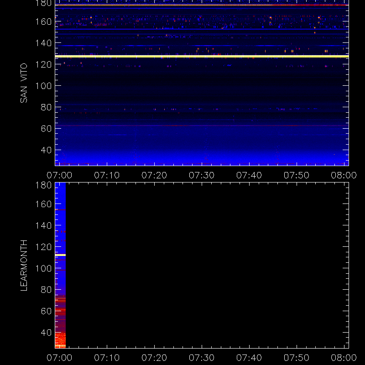Click 08:00 time label under LEARMONTH plot
365x365 pixels.
point(344,358)
